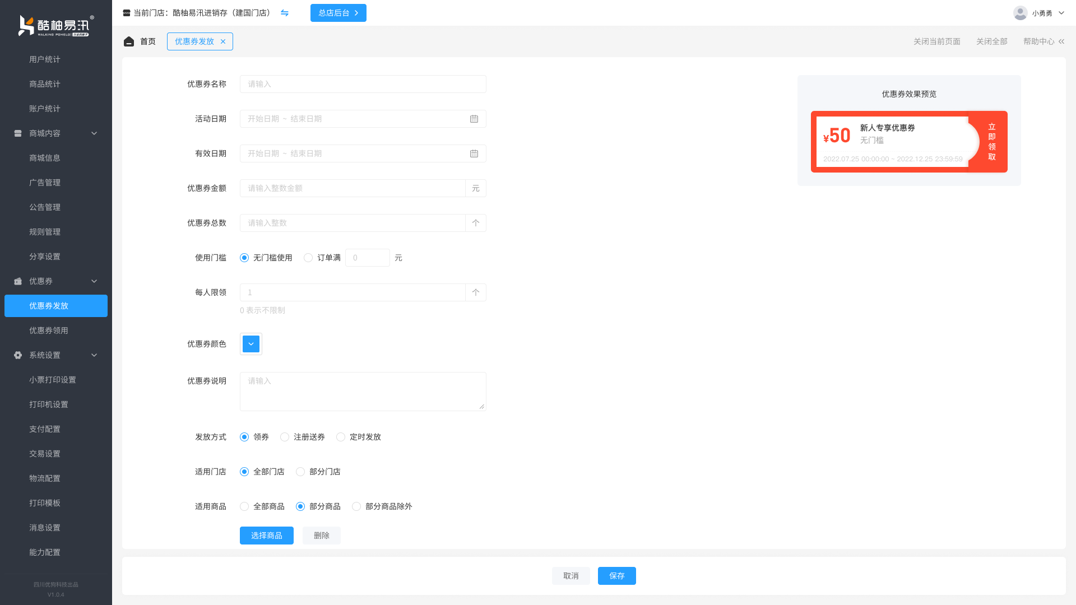Screen dimensions: 1076x605
Task: Close the 优惠券发放 tab with X icon
Action: pyautogui.click(x=223, y=41)
